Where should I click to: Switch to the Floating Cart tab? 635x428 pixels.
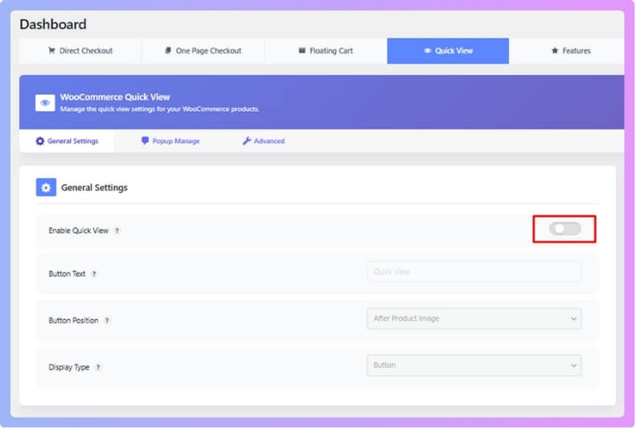pyautogui.click(x=326, y=51)
